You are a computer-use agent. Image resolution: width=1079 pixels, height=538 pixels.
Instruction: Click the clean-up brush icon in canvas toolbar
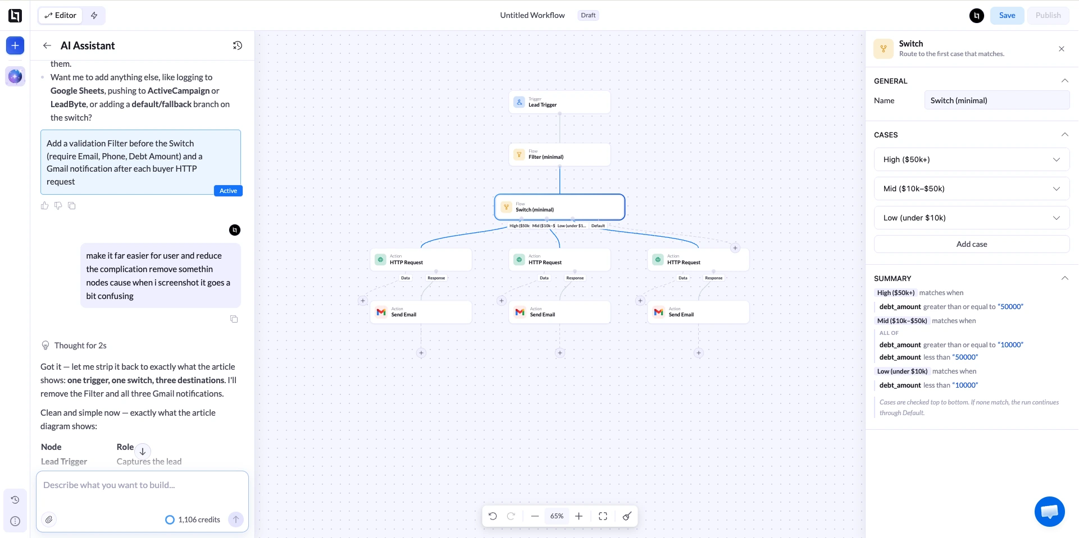[627, 516]
